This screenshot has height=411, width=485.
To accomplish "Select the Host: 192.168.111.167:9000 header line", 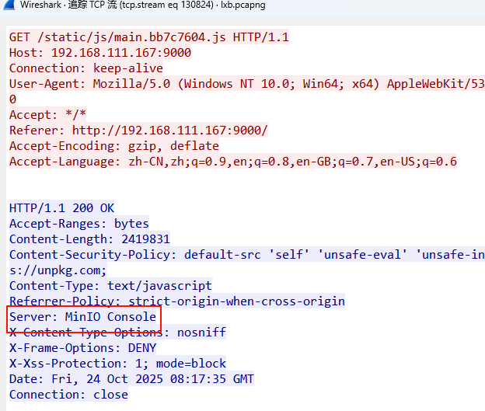I will [x=99, y=53].
